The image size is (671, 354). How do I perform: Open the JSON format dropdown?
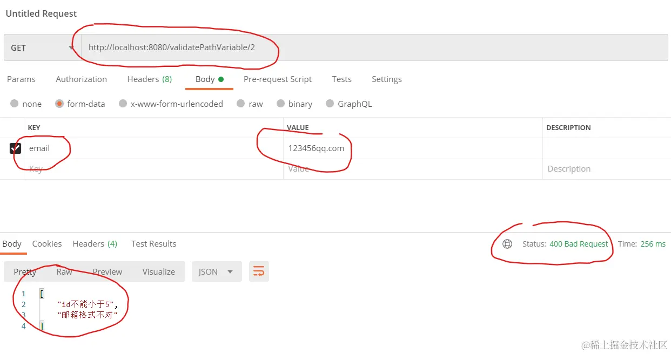216,271
